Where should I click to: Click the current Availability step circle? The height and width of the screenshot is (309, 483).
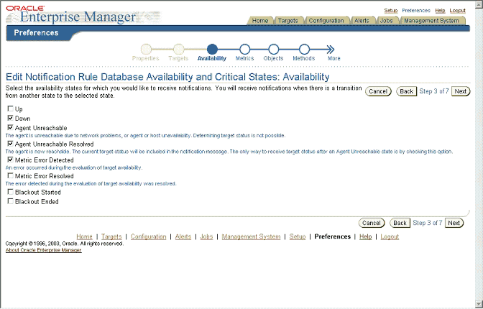(x=211, y=49)
